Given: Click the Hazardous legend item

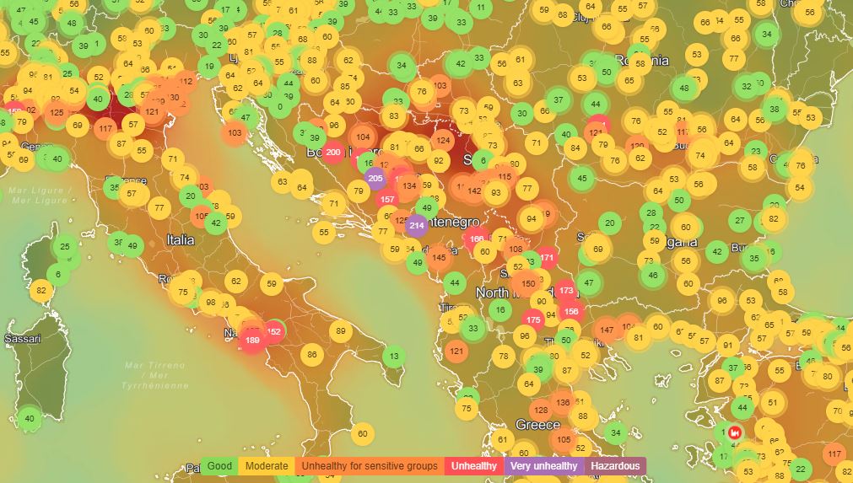Looking at the screenshot, I should pos(615,466).
